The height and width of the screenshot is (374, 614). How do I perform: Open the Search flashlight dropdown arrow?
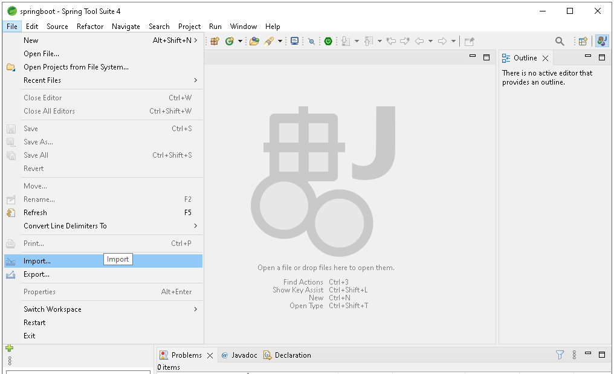coord(280,41)
